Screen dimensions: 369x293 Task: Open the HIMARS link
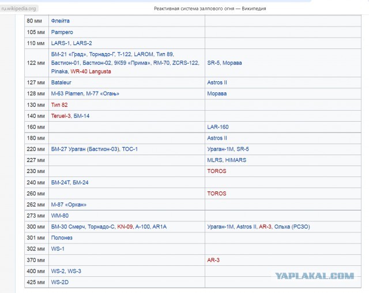point(236,160)
